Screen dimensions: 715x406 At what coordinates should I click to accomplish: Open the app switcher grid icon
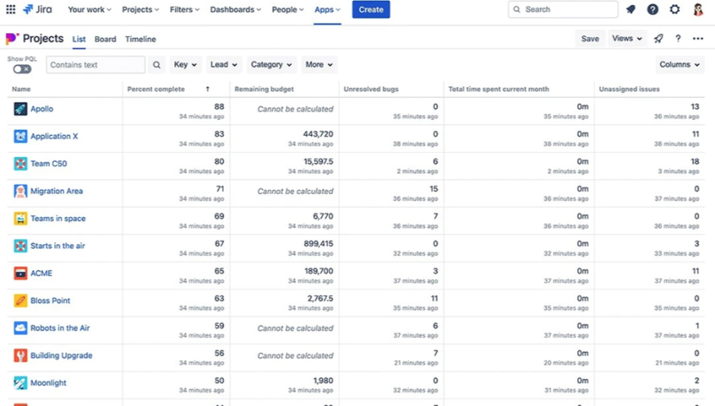(x=11, y=10)
